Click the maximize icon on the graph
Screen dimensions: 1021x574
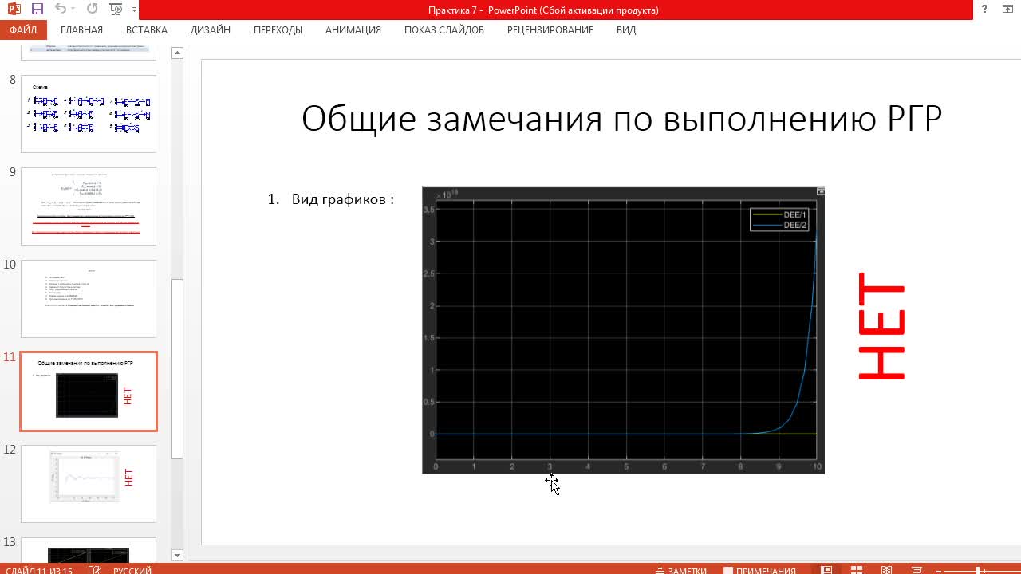(x=820, y=191)
